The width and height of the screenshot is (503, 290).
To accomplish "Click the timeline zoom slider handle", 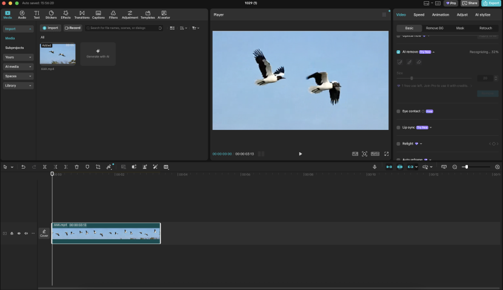I will coord(467,167).
